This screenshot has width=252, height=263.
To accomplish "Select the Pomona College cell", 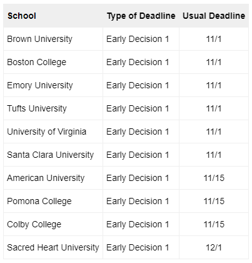I will click(x=53, y=201).
